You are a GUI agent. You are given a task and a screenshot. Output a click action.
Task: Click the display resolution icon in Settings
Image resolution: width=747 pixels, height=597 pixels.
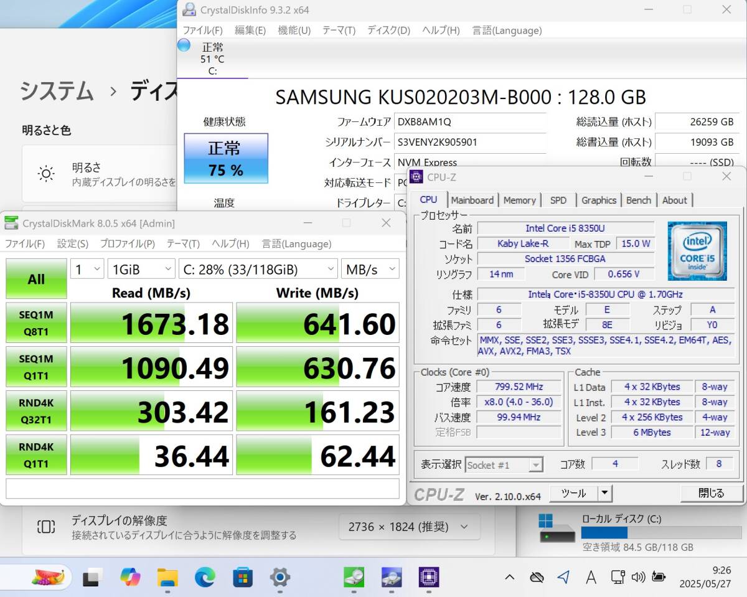(x=46, y=527)
